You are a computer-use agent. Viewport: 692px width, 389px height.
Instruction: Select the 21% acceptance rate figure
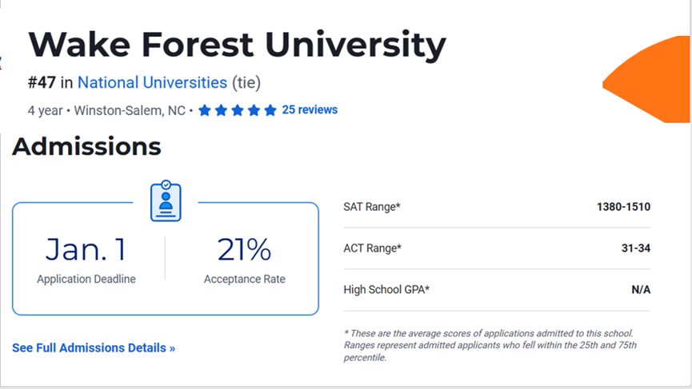tap(244, 249)
